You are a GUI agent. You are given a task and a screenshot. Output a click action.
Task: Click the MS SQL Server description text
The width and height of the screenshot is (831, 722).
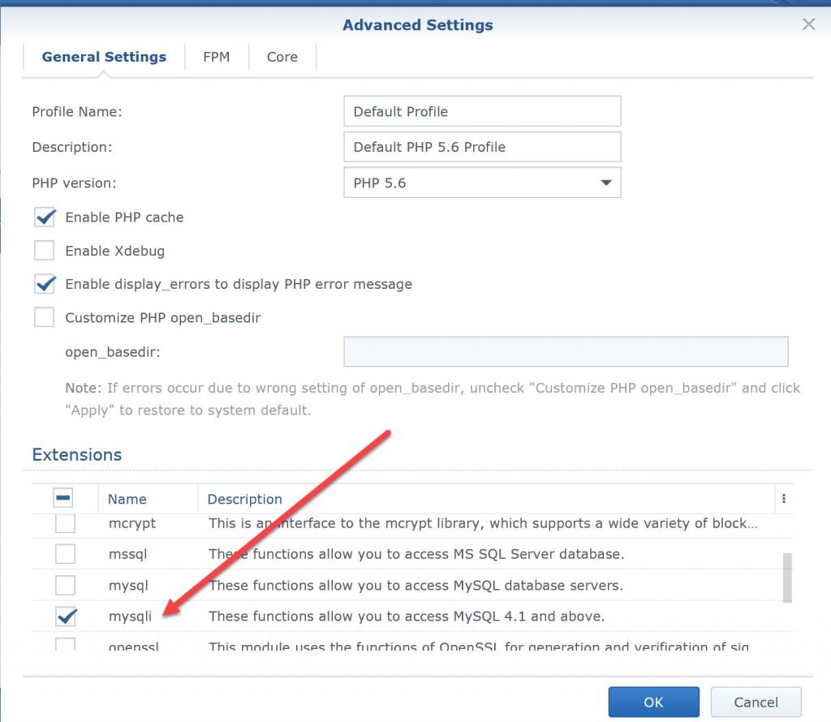[416, 554]
